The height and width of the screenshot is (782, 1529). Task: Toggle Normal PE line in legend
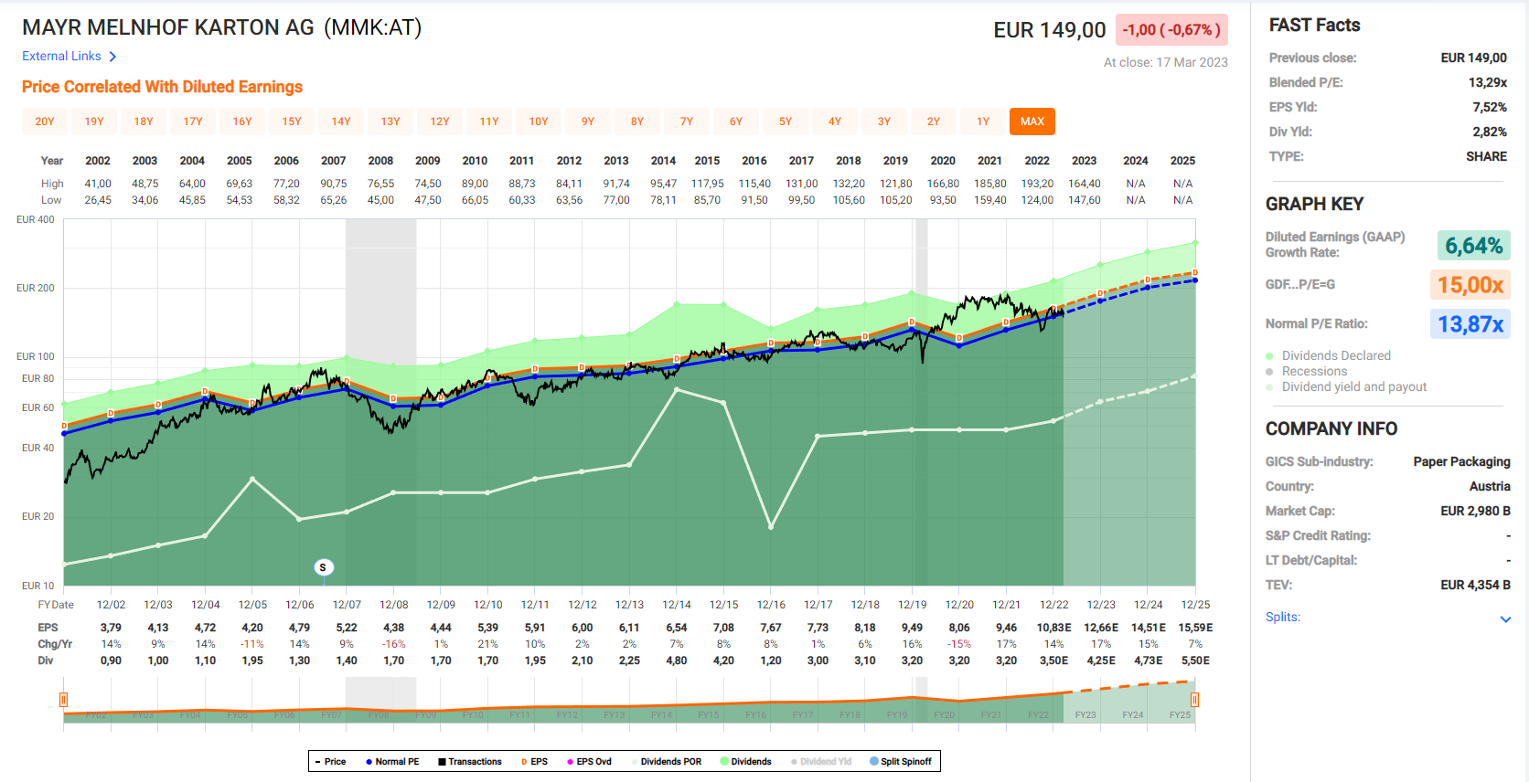392,762
